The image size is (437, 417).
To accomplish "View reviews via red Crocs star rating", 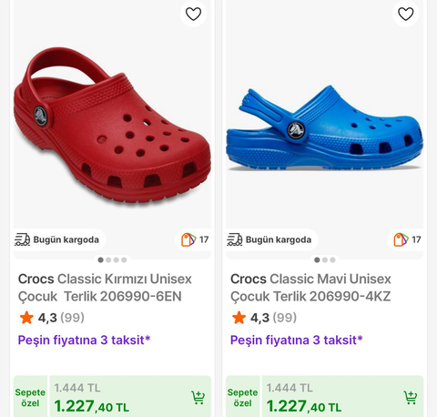I will tap(52, 318).
